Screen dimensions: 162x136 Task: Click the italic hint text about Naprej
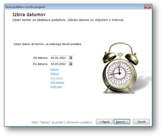(x=62, y=122)
